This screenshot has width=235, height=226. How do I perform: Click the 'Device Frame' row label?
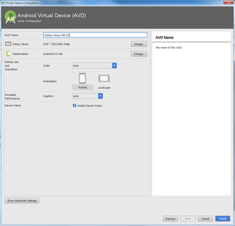pyautogui.click(x=13, y=106)
